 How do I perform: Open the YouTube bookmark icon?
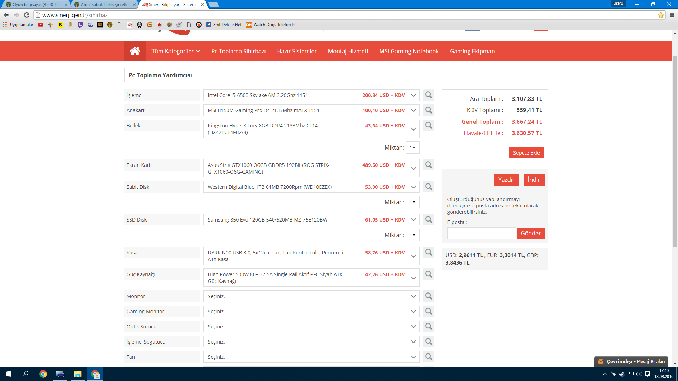click(41, 25)
